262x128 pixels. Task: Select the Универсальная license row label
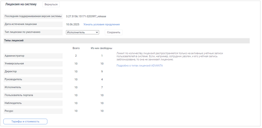click(14, 64)
